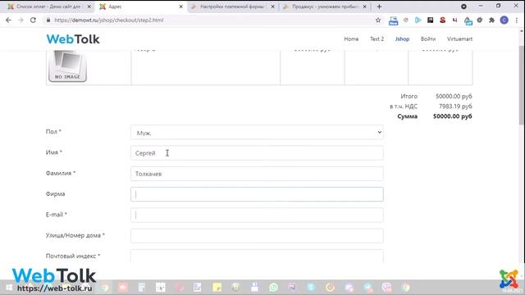Close the 'Адрес' tab
Image resolution: width=525 pixels, height=295 pixels.
[x=180, y=7]
